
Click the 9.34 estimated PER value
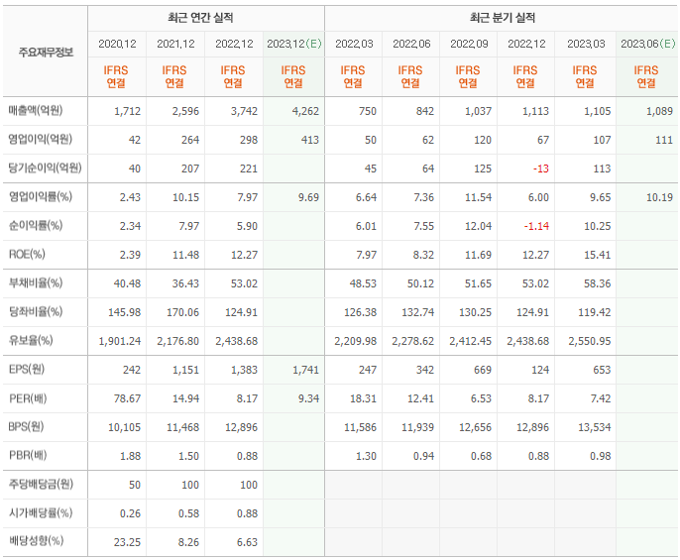[x=308, y=398]
